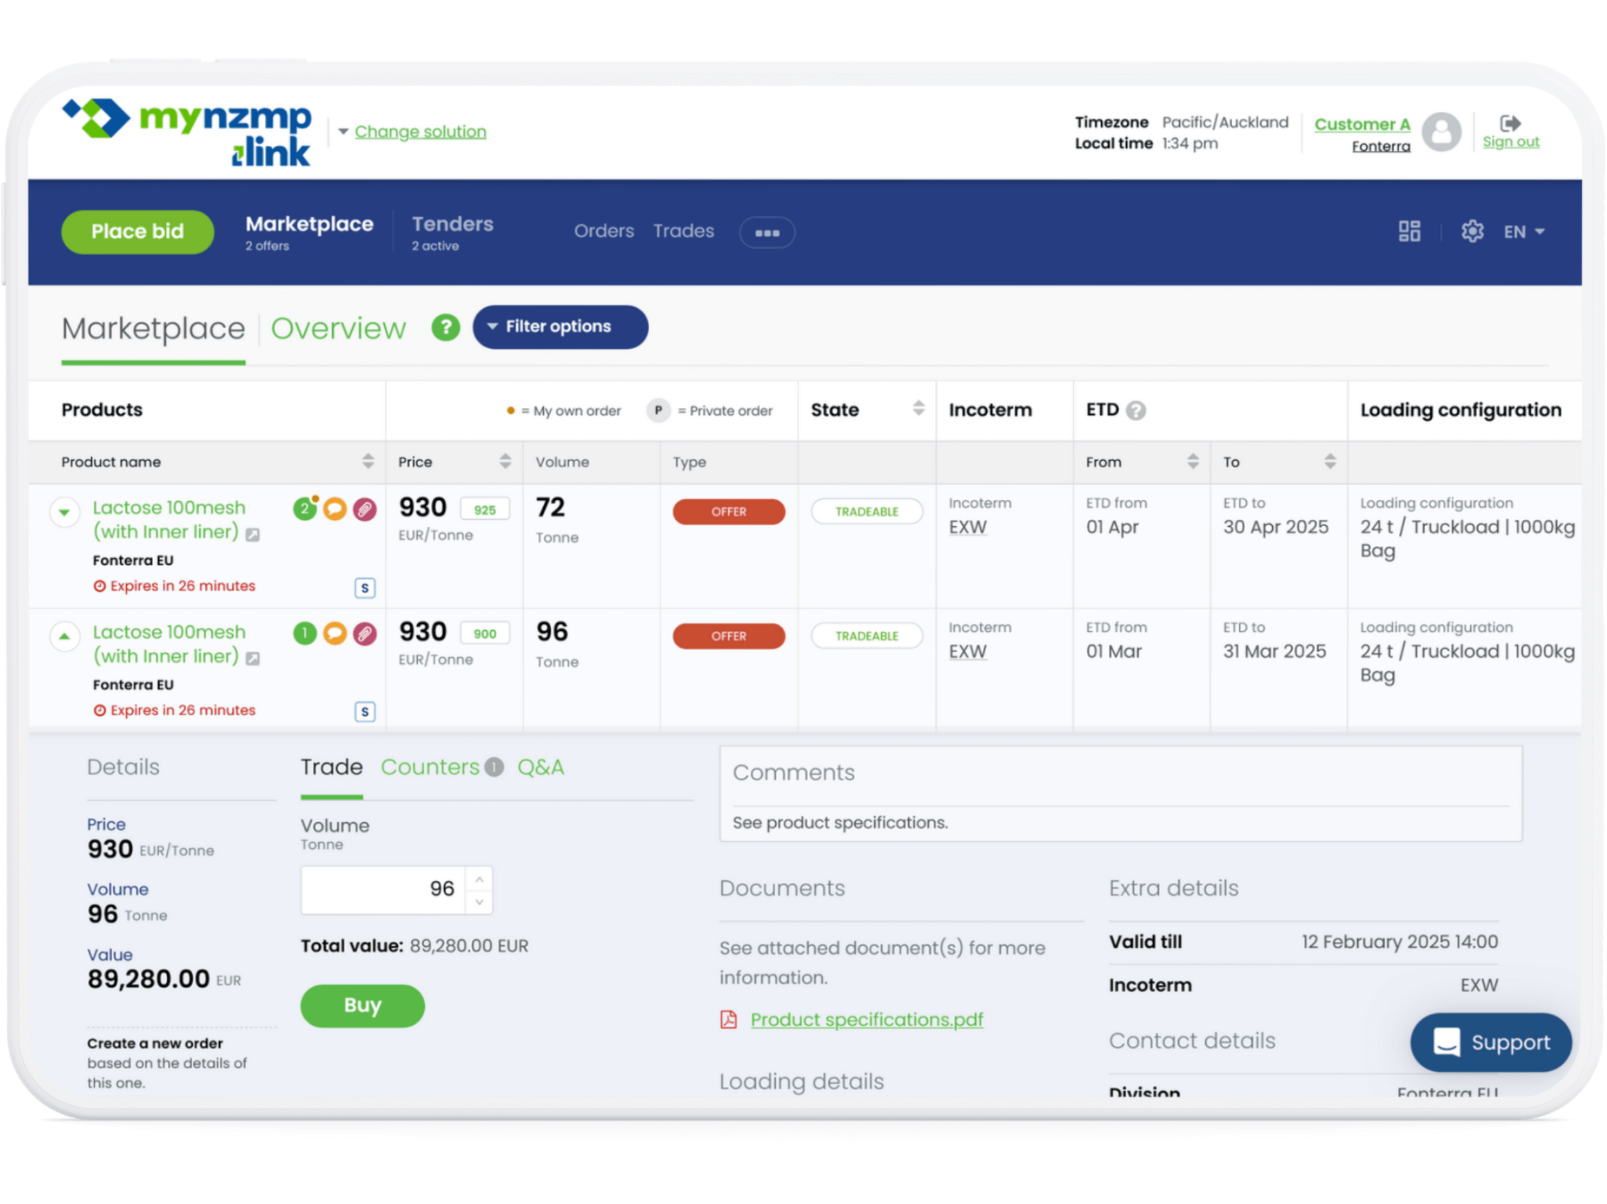Open the settings gear icon
The height and width of the screenshot is (1204, 1607).
tap(1471, 232)
